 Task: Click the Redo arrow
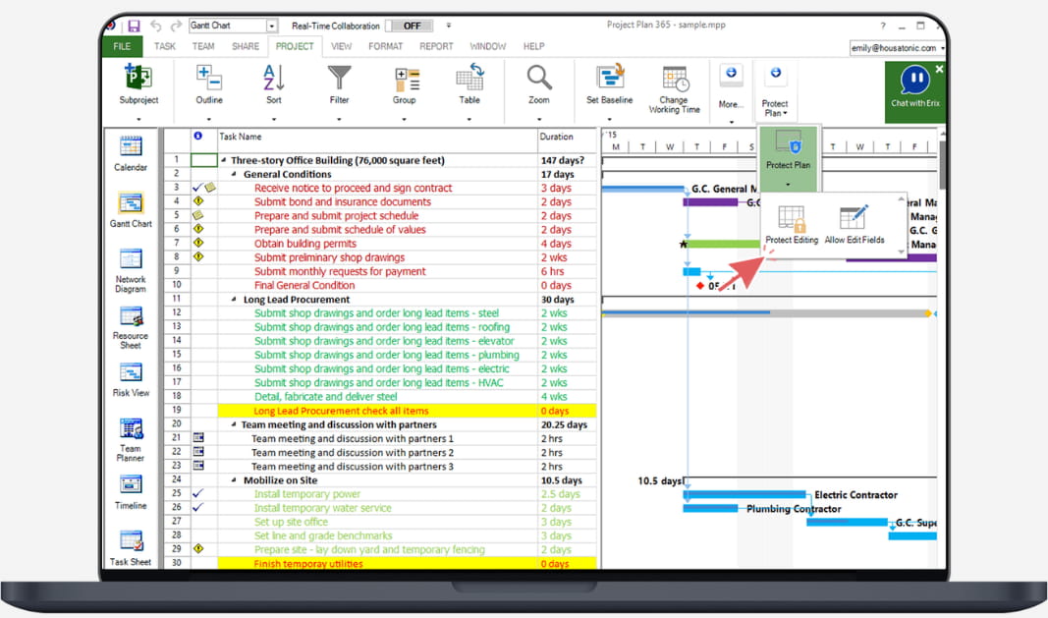[x=176, y=26]
